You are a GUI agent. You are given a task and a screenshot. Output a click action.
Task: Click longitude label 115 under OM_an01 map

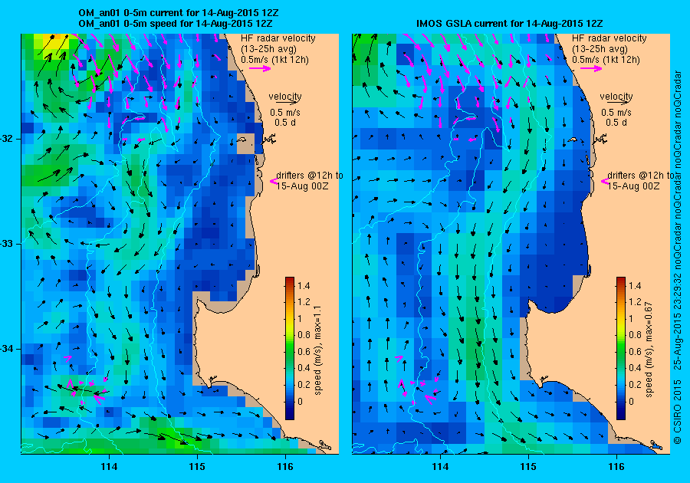[197, 467]
